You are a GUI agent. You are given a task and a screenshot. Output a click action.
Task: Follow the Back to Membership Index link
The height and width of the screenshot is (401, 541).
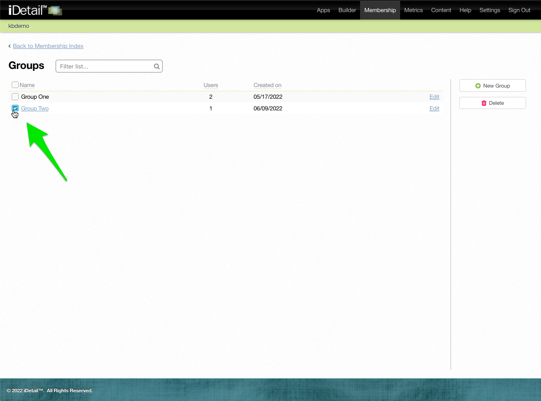pyautogui.click(x=48, y=46)
